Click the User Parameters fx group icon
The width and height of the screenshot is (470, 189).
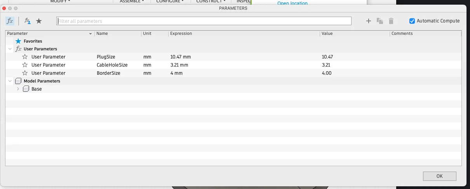click(18, 49)
